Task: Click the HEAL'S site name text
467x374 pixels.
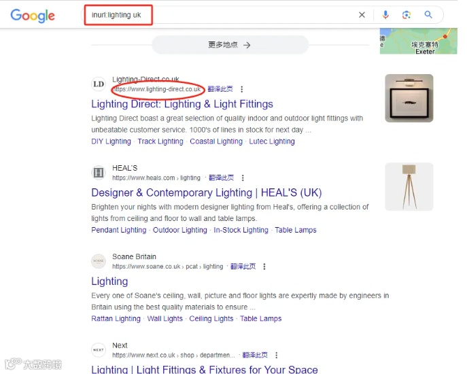Action: 125,168
